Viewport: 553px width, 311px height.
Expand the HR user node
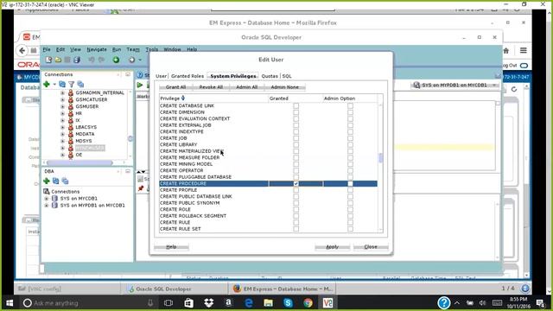(x=63, y=113)
